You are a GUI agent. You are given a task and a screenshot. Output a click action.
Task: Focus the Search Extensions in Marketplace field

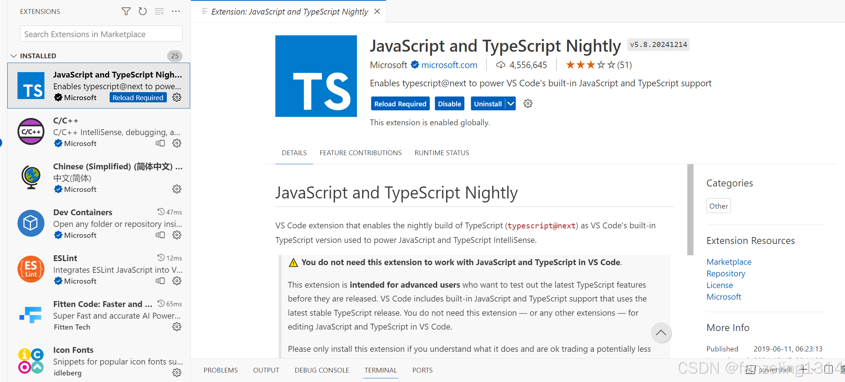coord(101,34)
